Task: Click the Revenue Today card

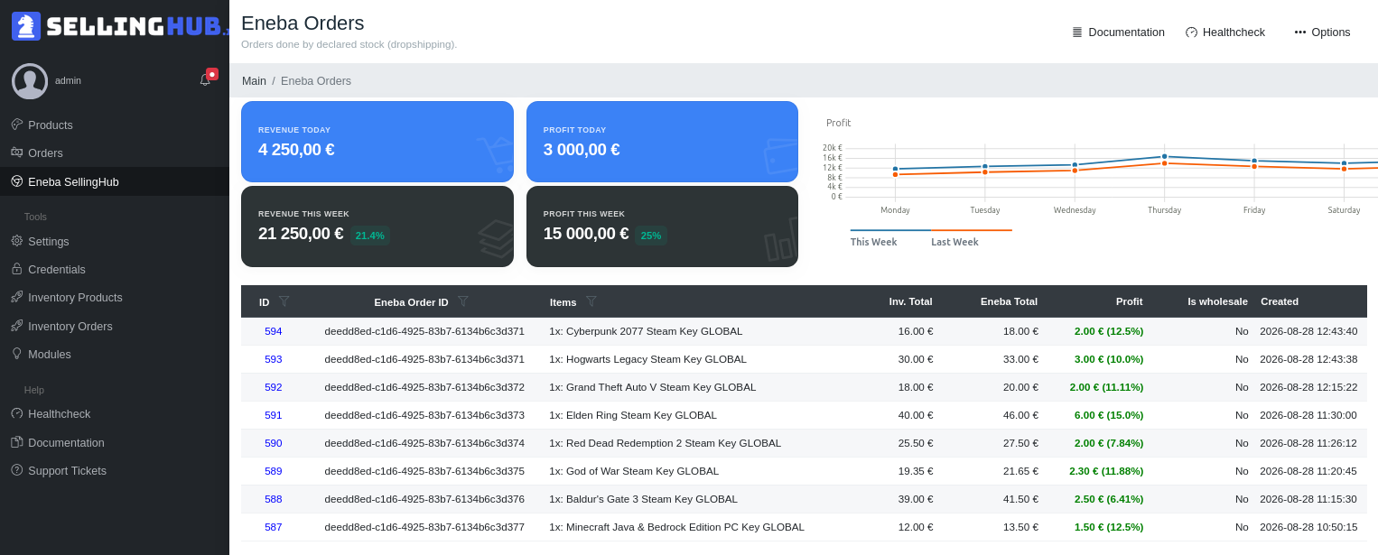Action: 377,142
